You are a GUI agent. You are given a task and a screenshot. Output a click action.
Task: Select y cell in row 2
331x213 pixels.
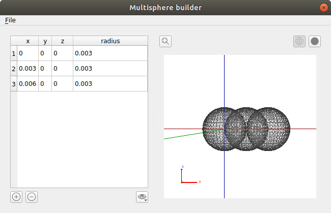point(45,69)
